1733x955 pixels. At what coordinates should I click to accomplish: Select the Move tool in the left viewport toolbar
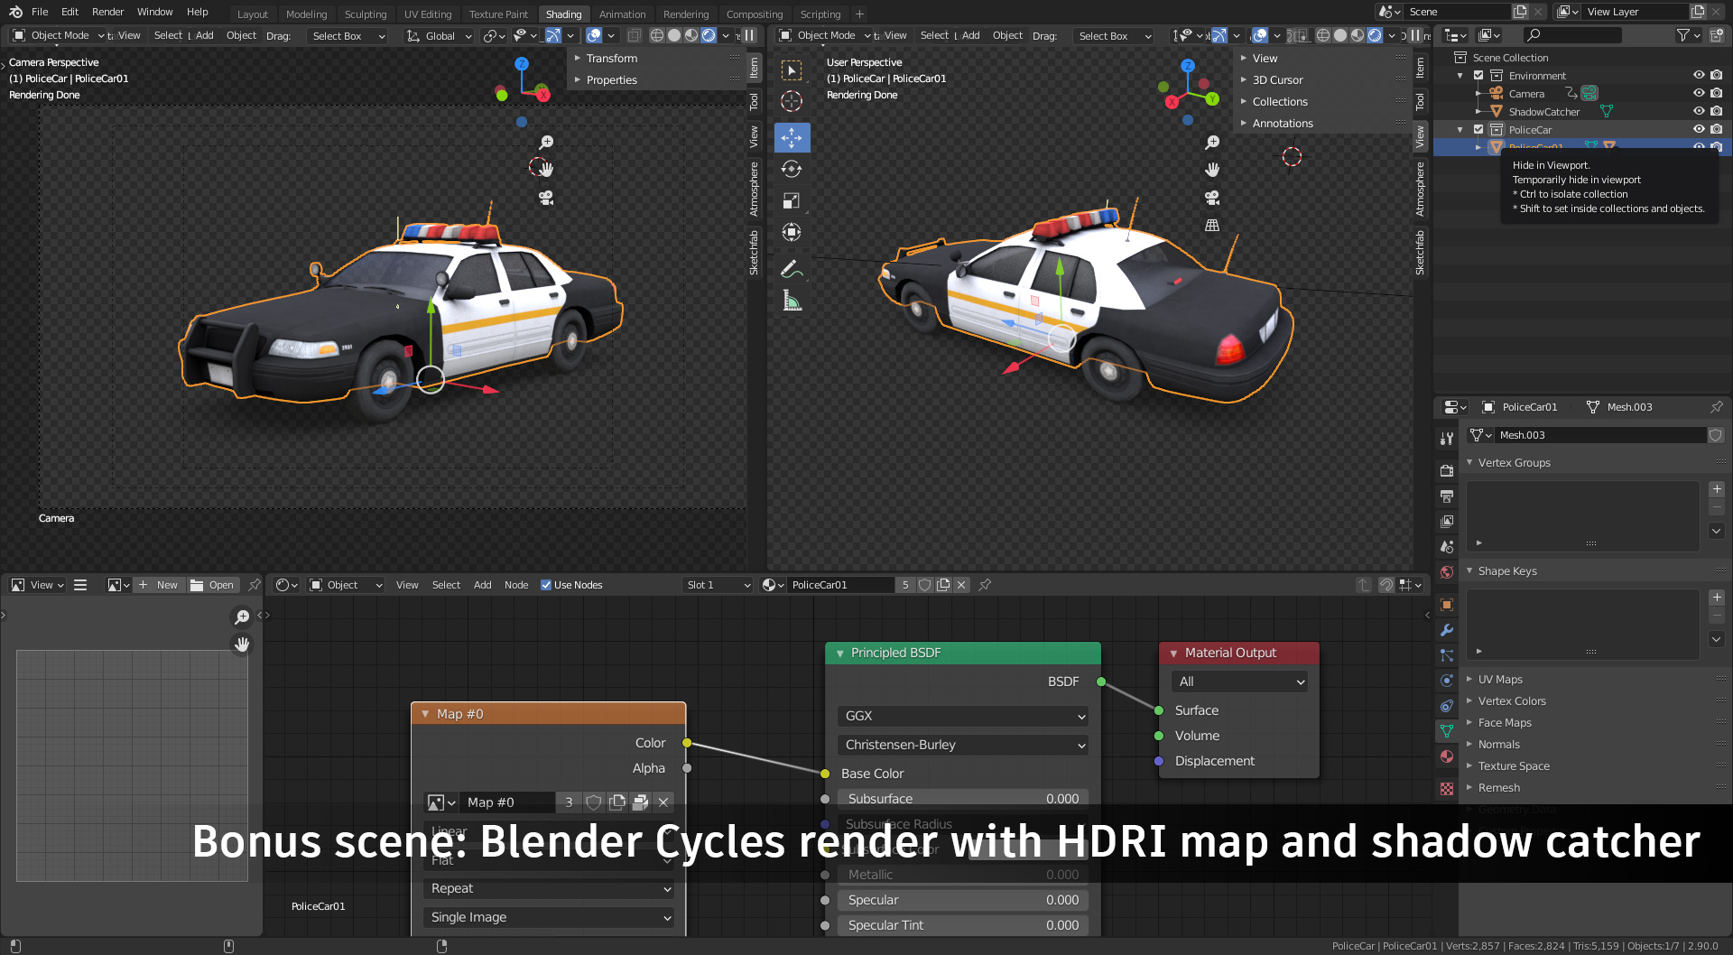792,137
